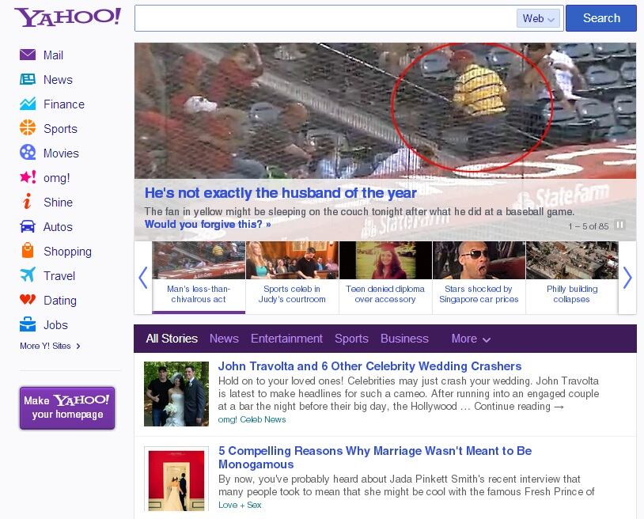Click the Finance chart icon

pos(28,104)
